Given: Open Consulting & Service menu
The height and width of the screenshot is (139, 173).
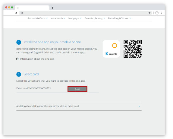Looking at the screenshot, I should [119, 18].
